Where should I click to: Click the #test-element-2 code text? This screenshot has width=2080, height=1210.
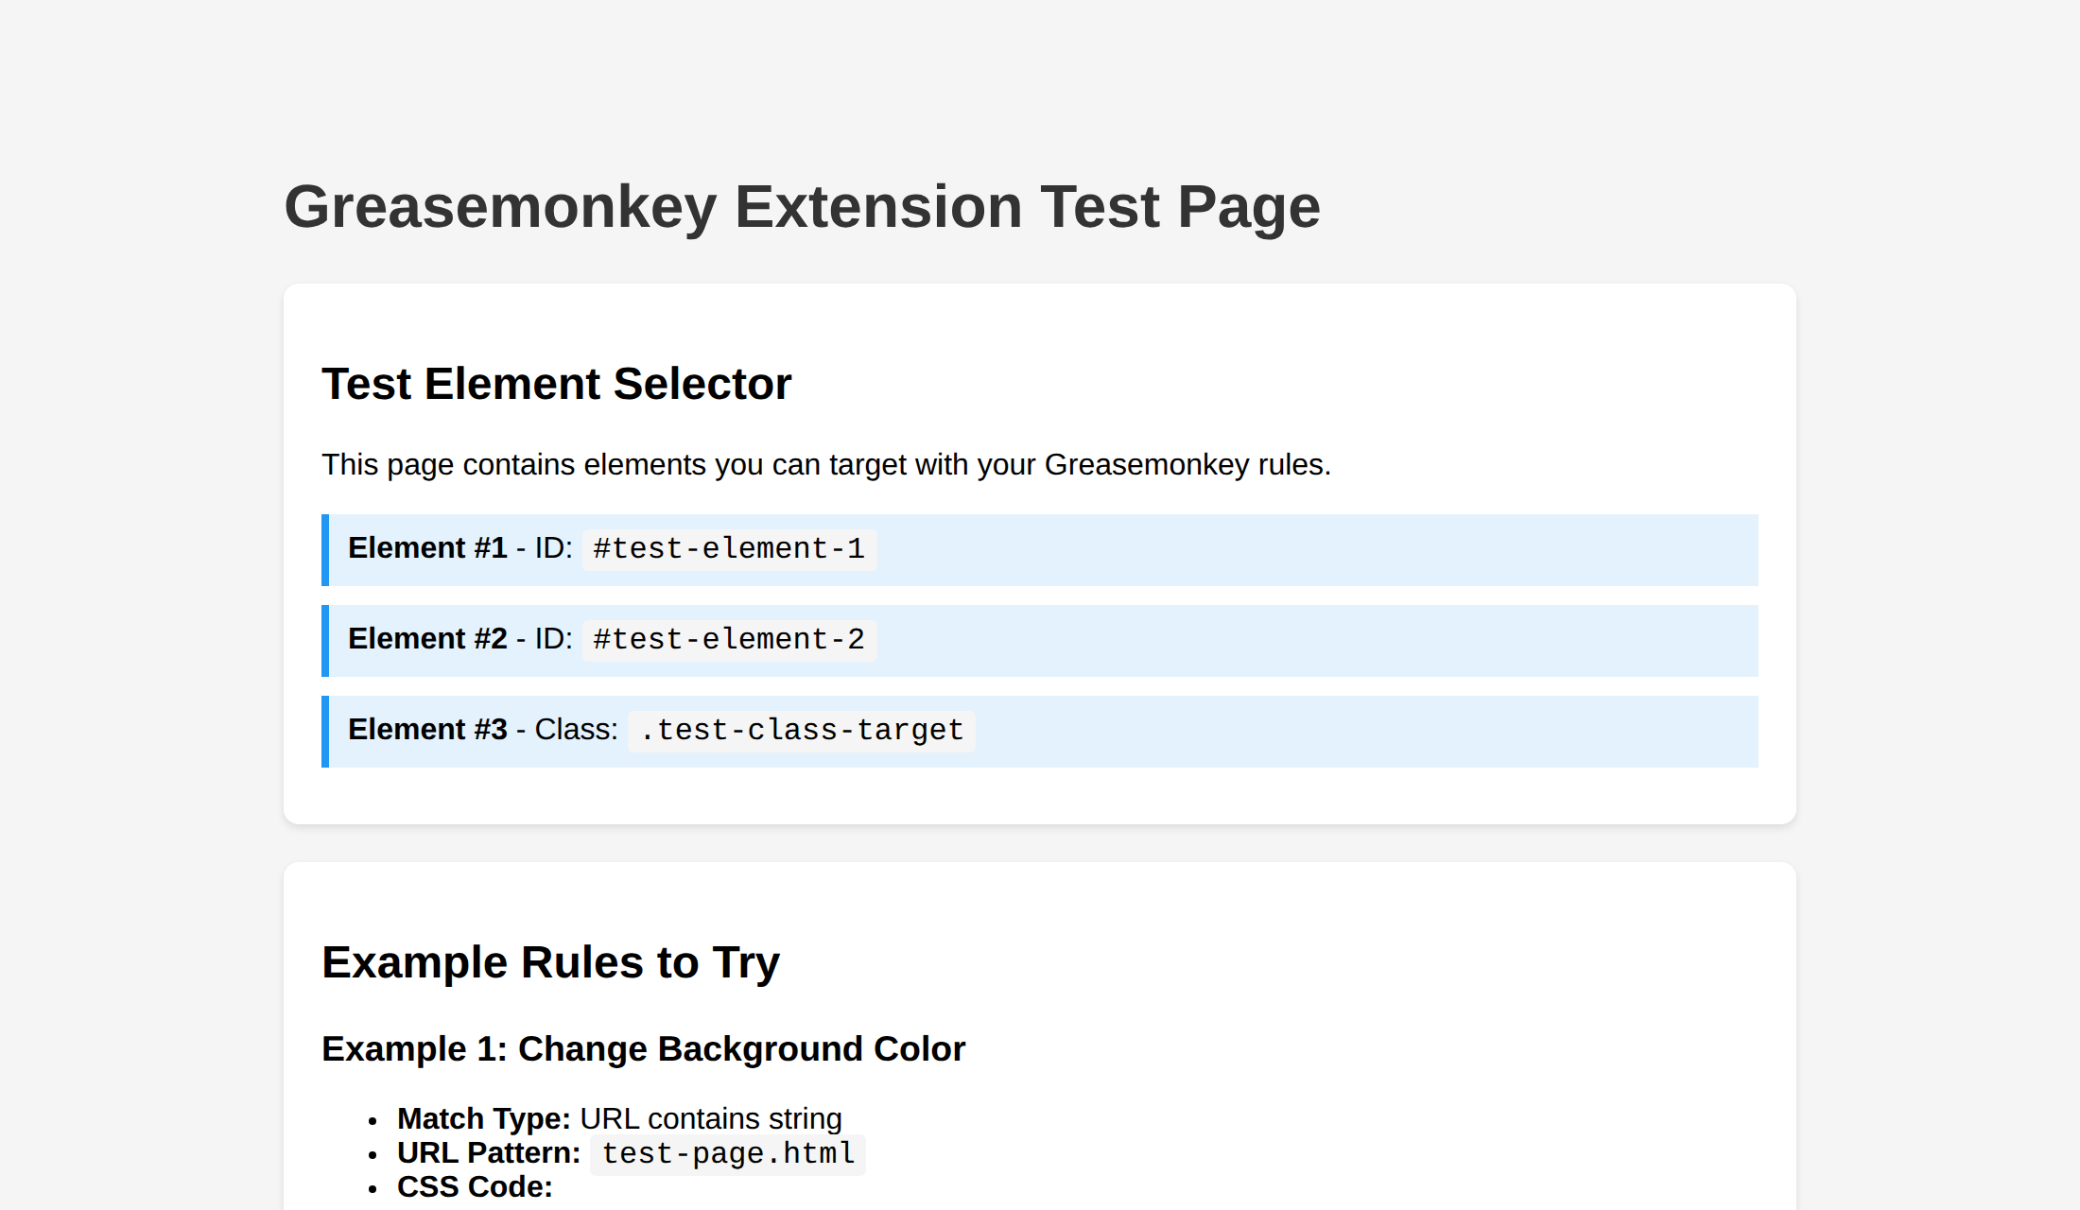729,640
